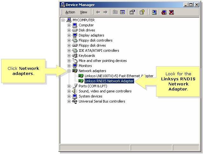The height and width of the screenshot is (154, 204).
Task: Click the Uninstall device toolbar icon
Action: click(171, 12)
